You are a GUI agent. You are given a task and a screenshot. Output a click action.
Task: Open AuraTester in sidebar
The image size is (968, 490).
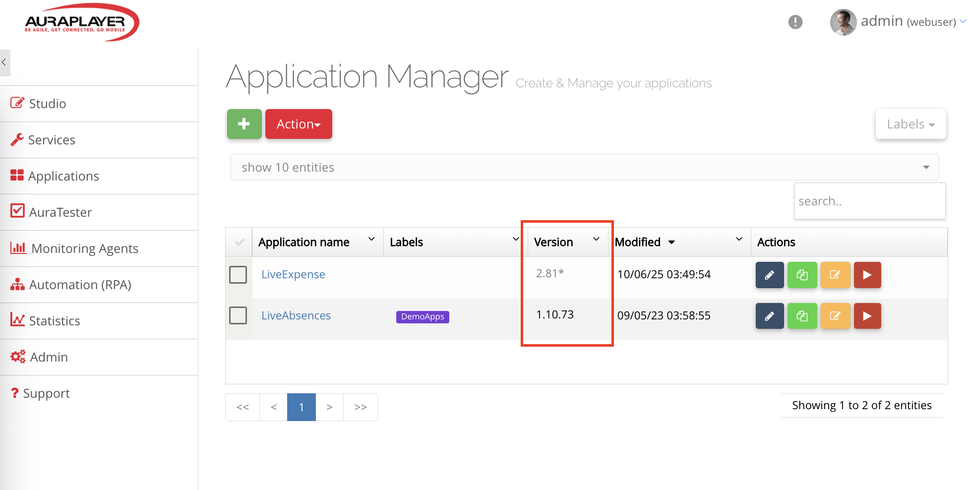pos(99,212)
